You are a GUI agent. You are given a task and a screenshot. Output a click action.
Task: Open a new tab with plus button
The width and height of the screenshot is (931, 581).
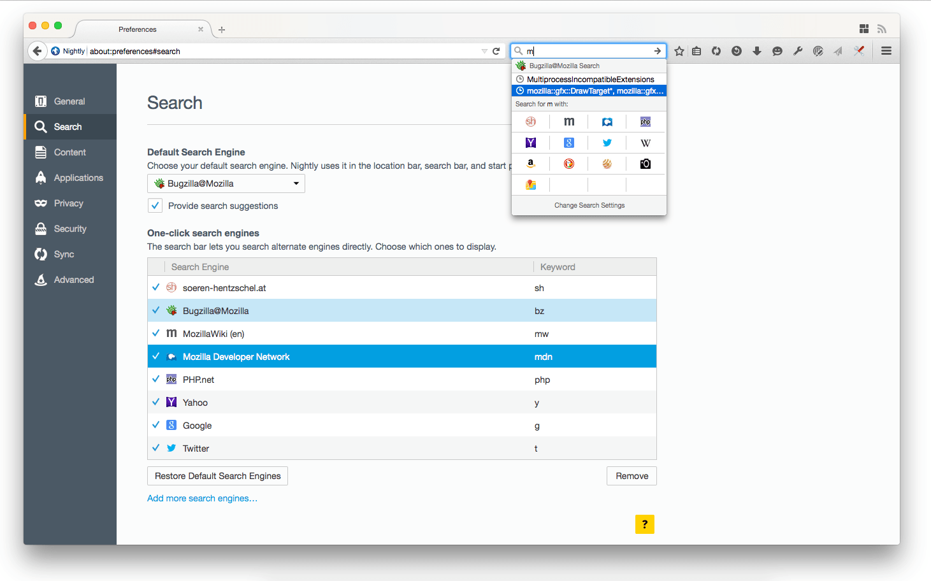coord(222,29)
